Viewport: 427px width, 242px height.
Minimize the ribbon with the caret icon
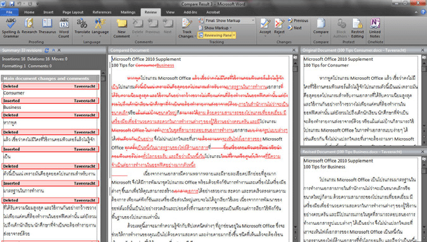(416, 12)
